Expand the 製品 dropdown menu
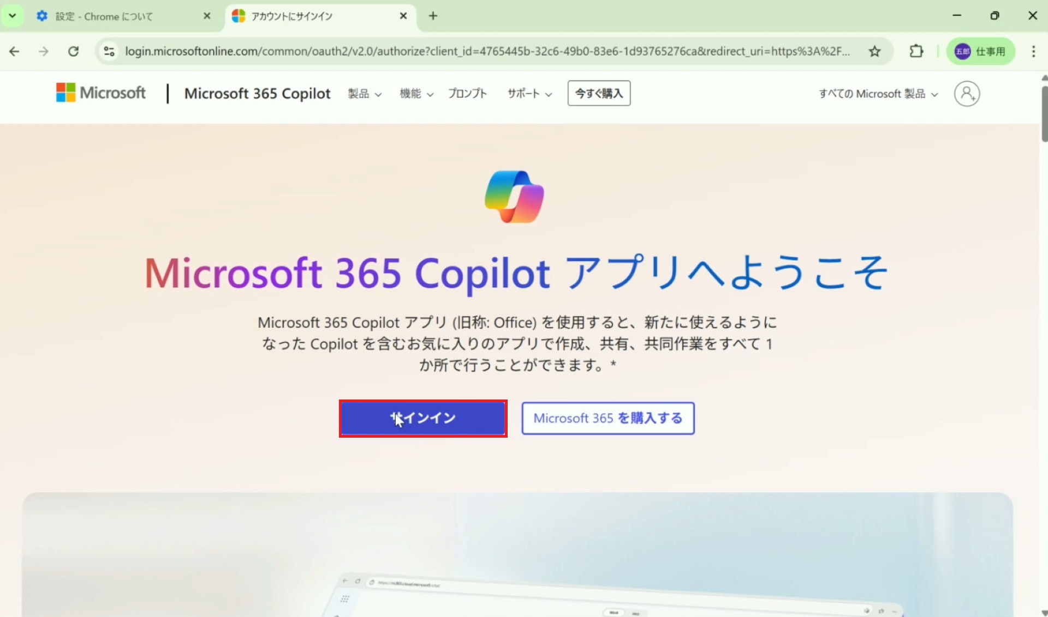The image size is (1048, 617). [365, 94]
